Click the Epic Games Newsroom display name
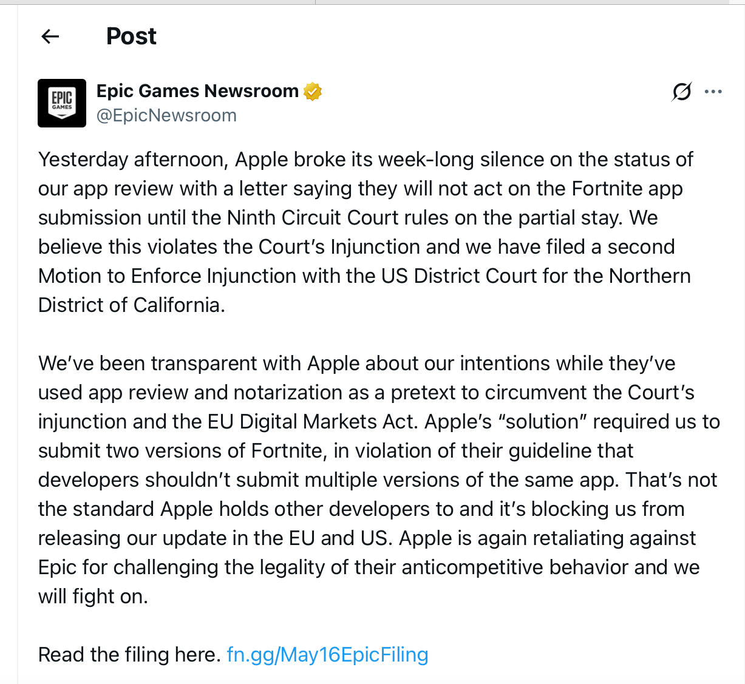 click(197, 91)
